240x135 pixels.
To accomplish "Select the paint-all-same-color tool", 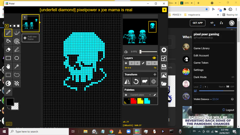I will click(17, 41).
